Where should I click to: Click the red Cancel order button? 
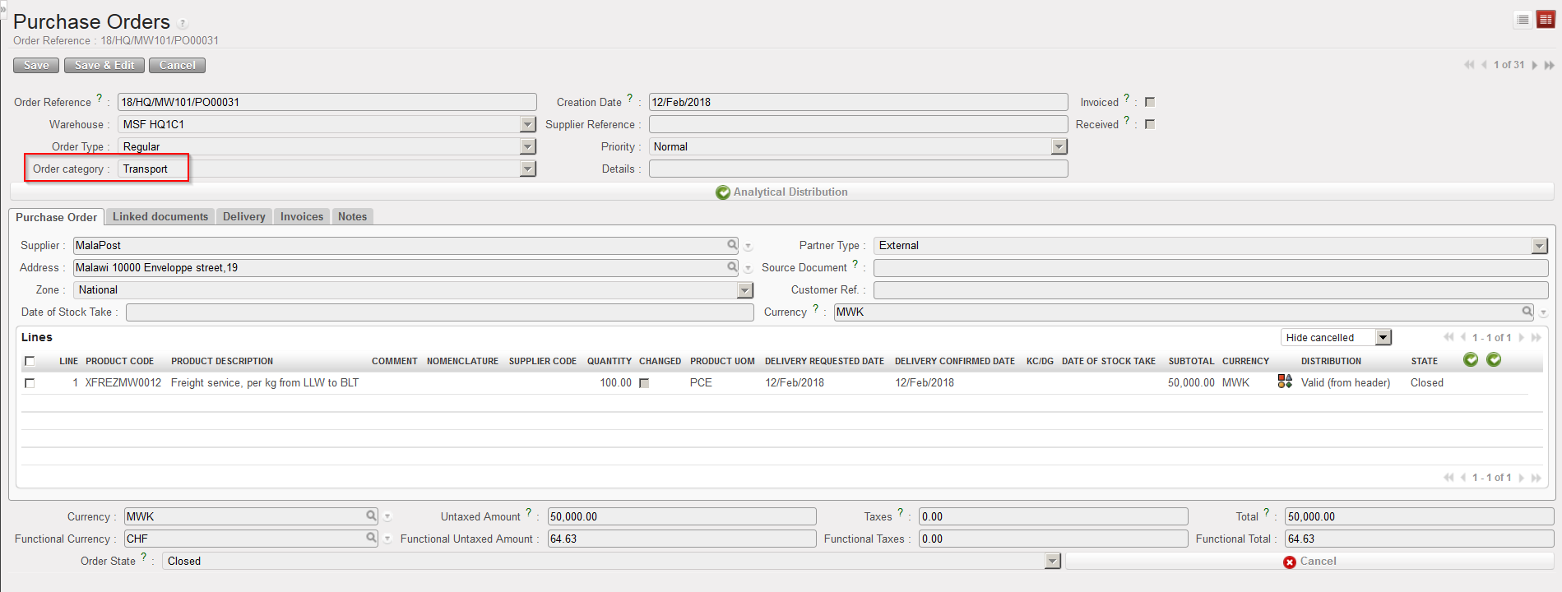(1309, 562)
